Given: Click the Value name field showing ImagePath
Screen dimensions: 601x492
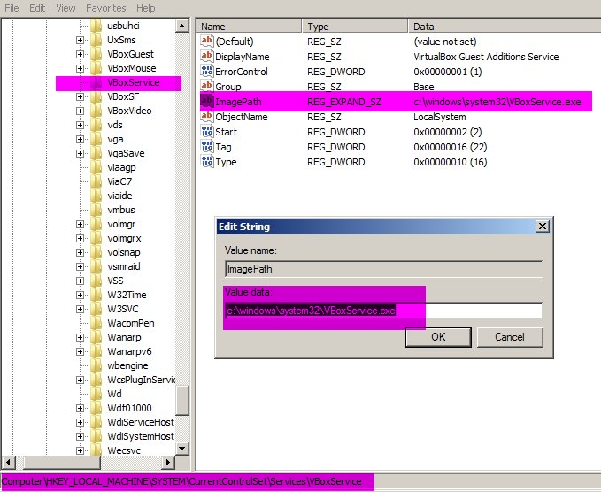Looking at the screenshot, I should point(384,269).
